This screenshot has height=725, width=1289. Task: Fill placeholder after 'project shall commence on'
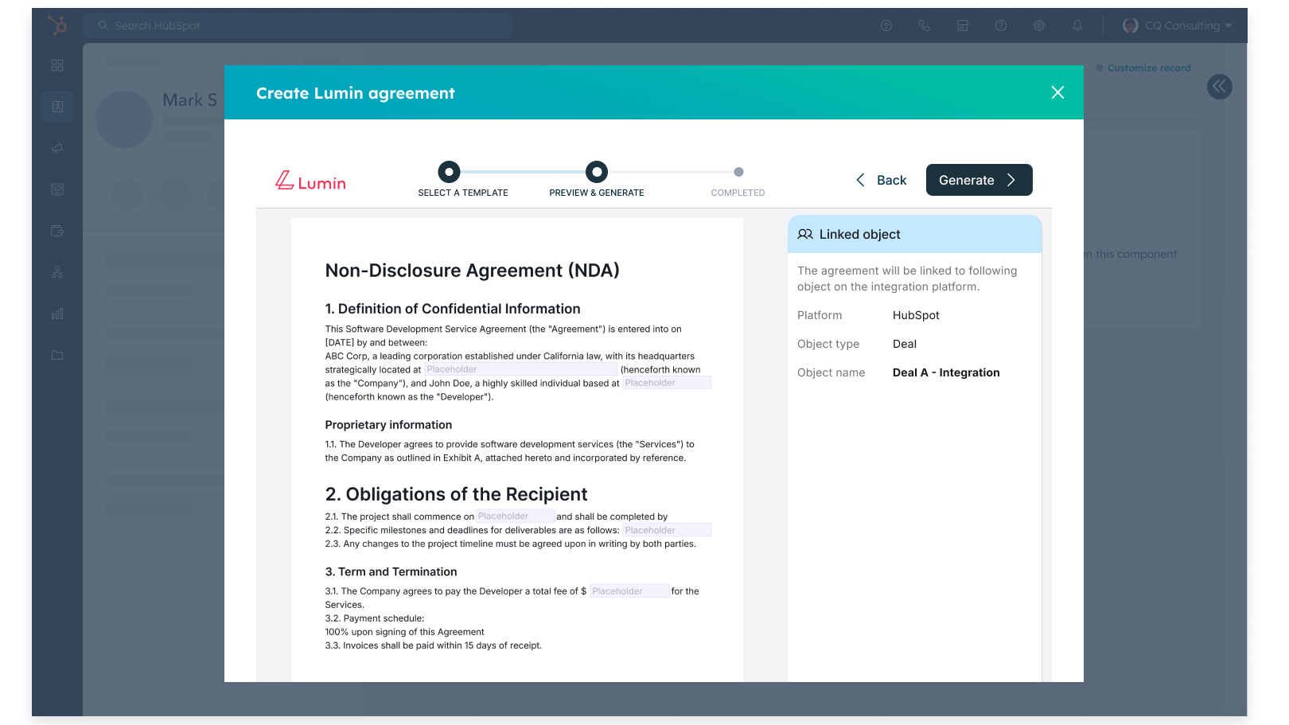516,516
